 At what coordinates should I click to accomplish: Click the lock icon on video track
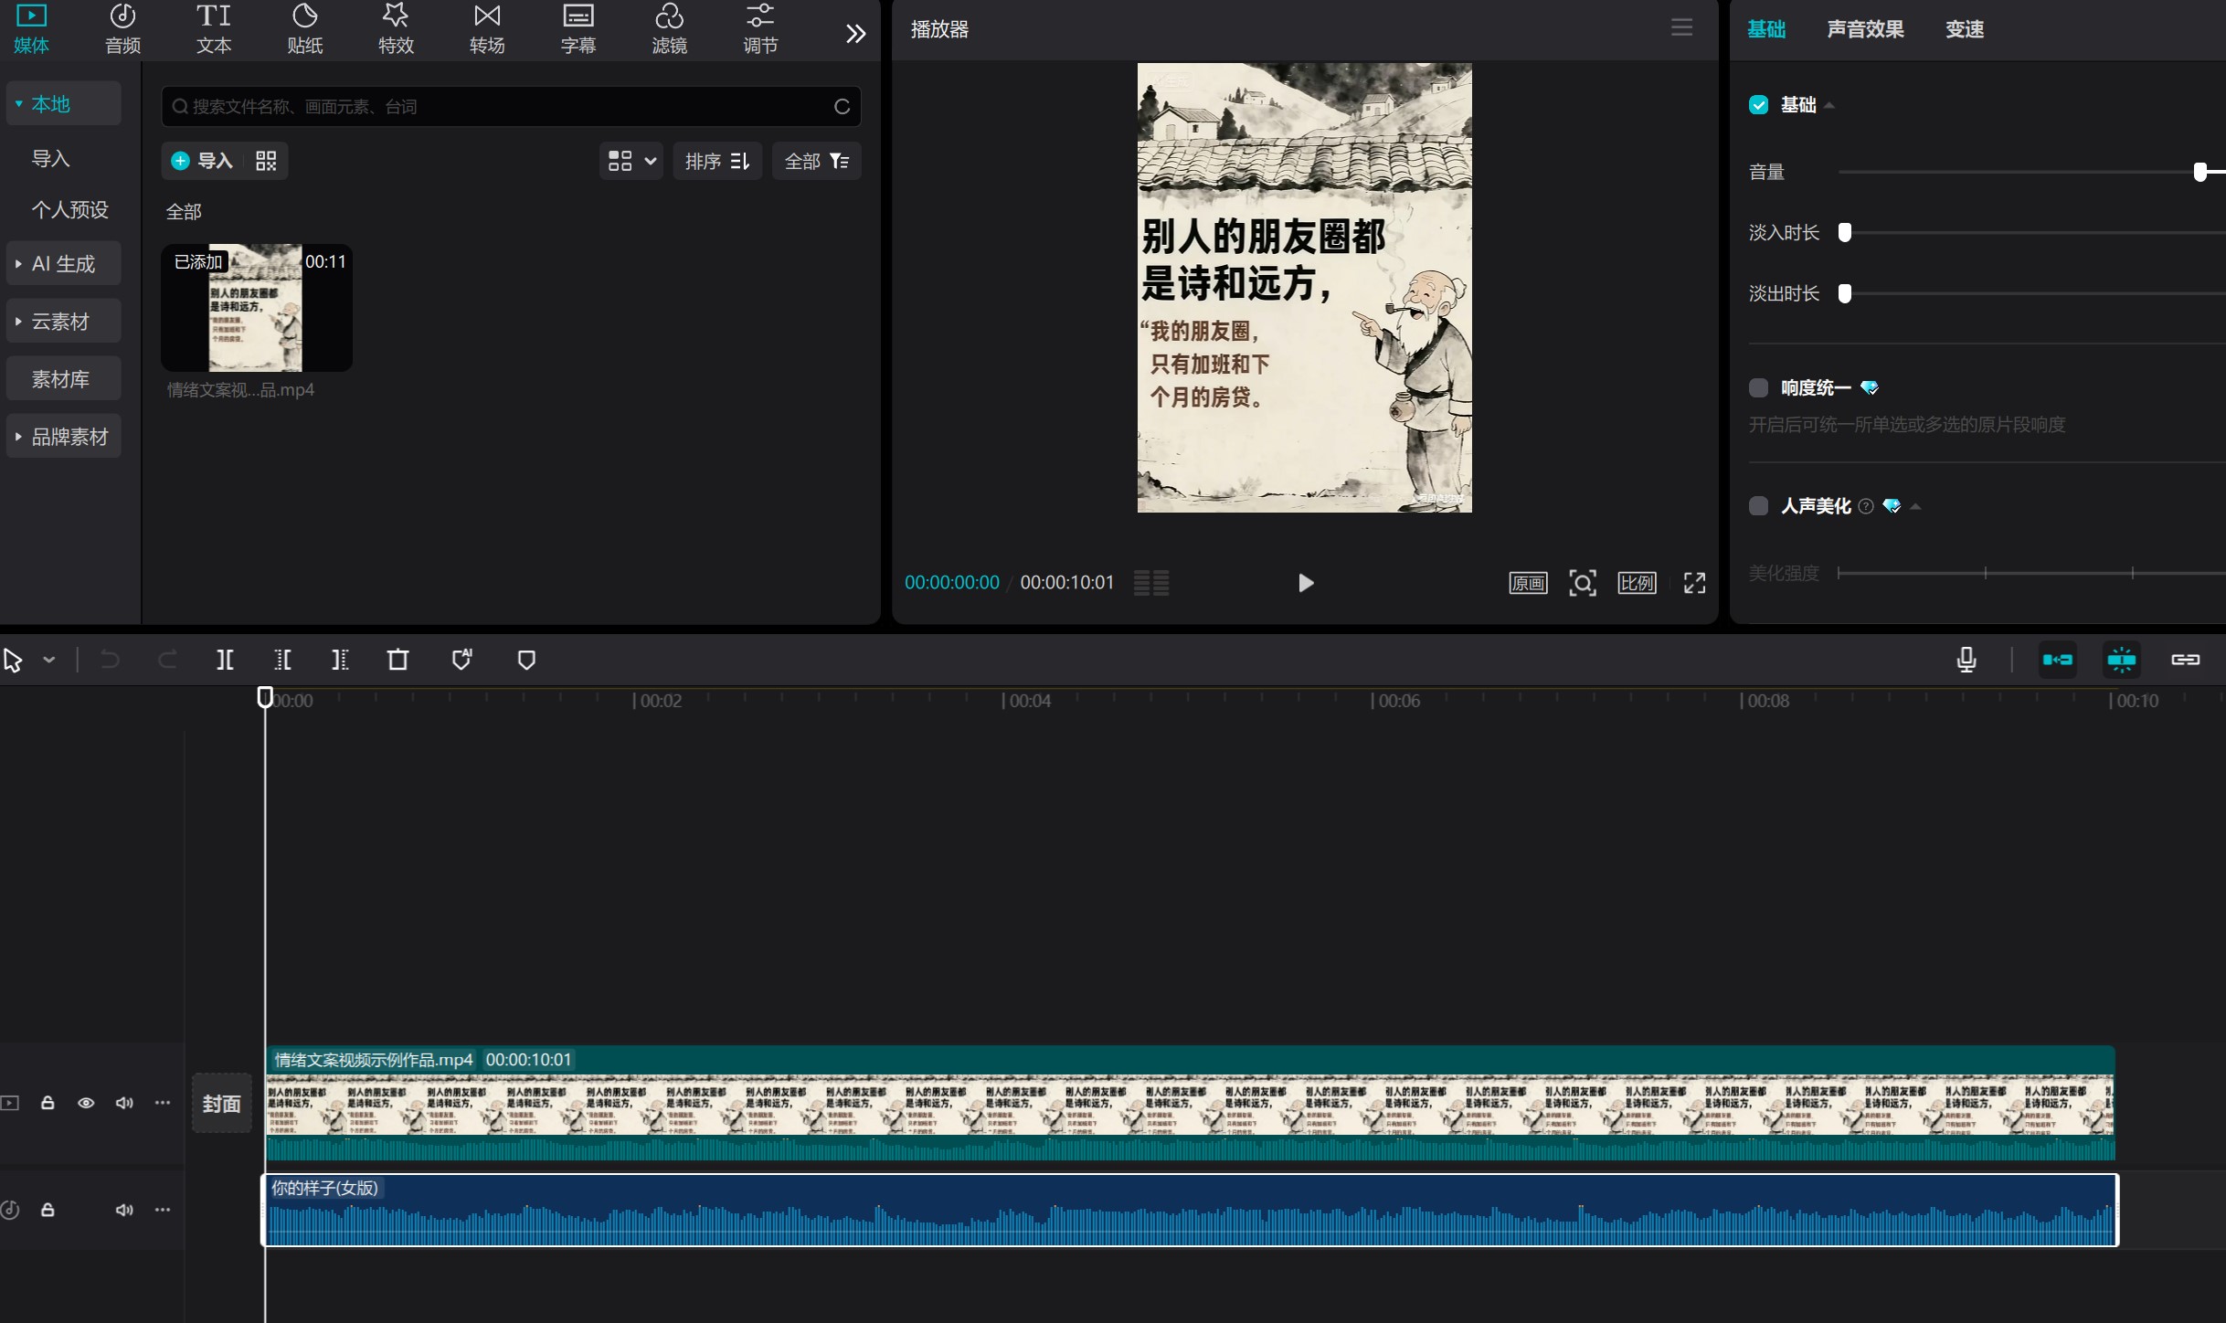(x=48, y=1103)
